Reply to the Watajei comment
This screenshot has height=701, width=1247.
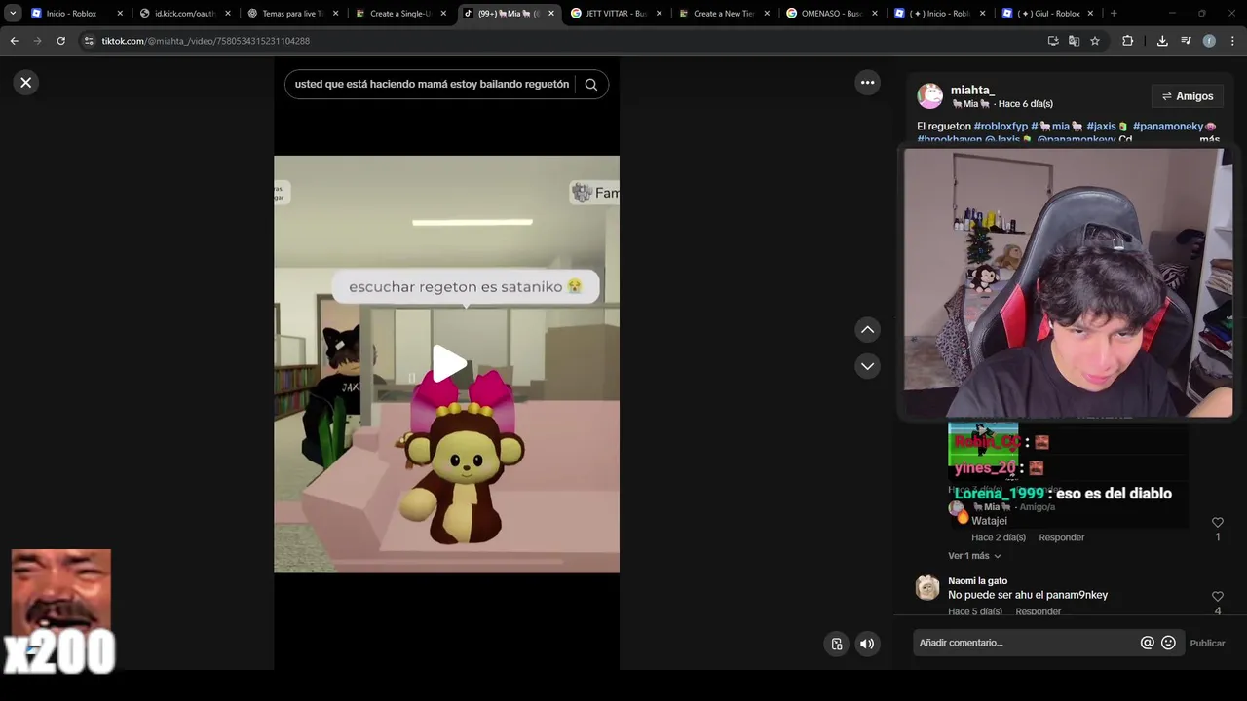pos(1061,537)
